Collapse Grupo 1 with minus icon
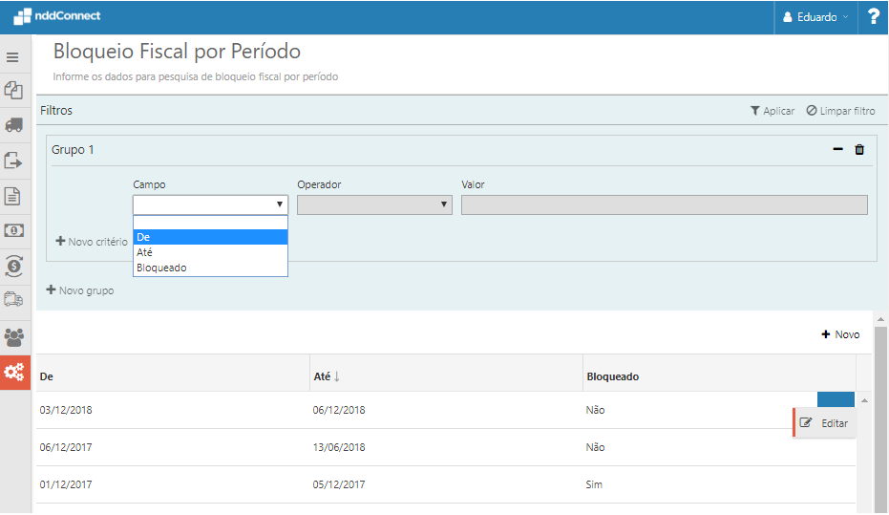The image size is (889, 515). pos(838,149)
